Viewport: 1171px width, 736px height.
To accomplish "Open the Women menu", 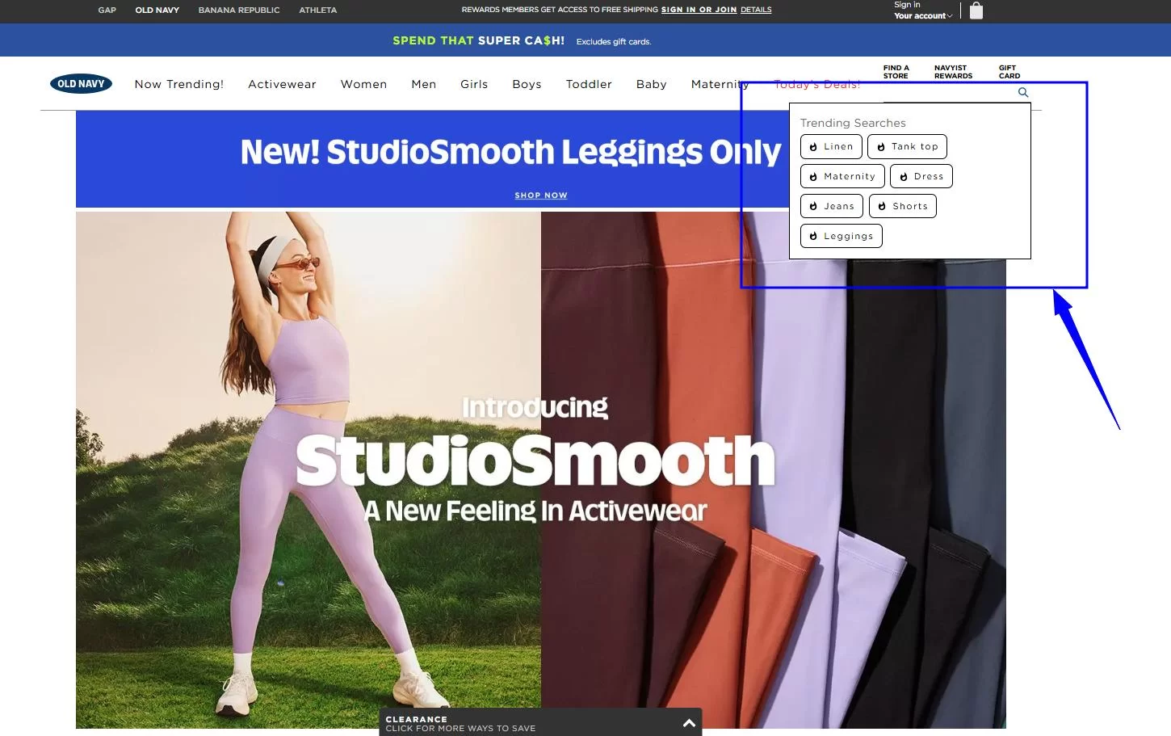I will coord(363,84).
